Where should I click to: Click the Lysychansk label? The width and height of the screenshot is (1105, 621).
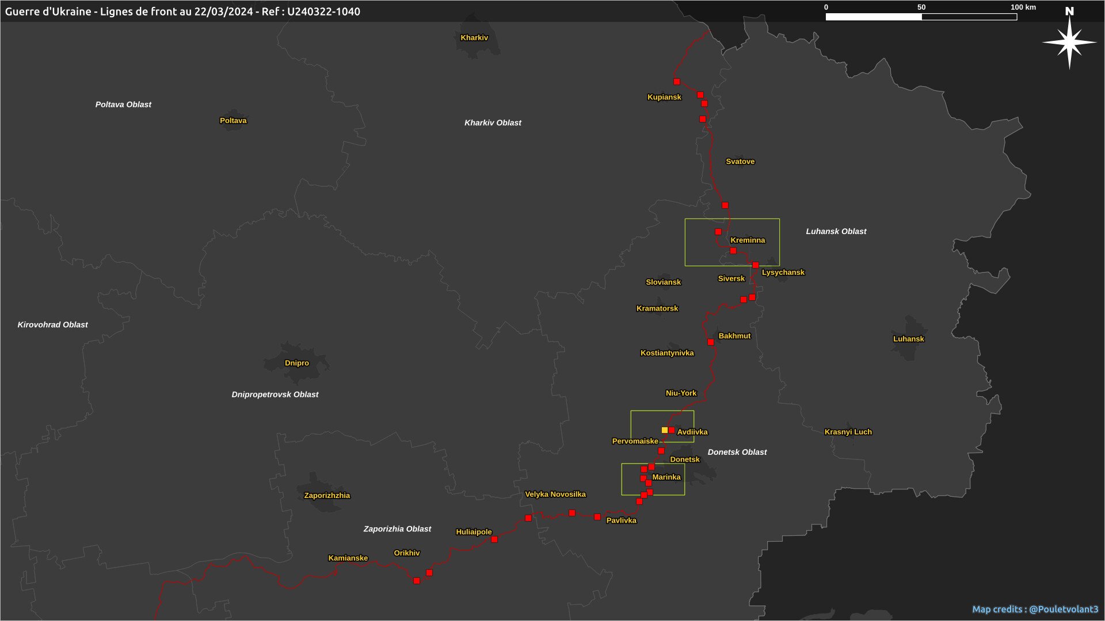pyautogui.click(x=783, y=273)
